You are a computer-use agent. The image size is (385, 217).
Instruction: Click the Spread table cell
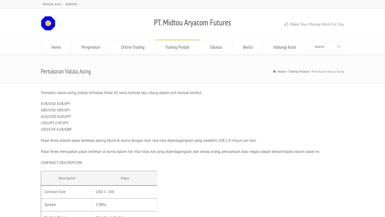click(x=67, y=205)
